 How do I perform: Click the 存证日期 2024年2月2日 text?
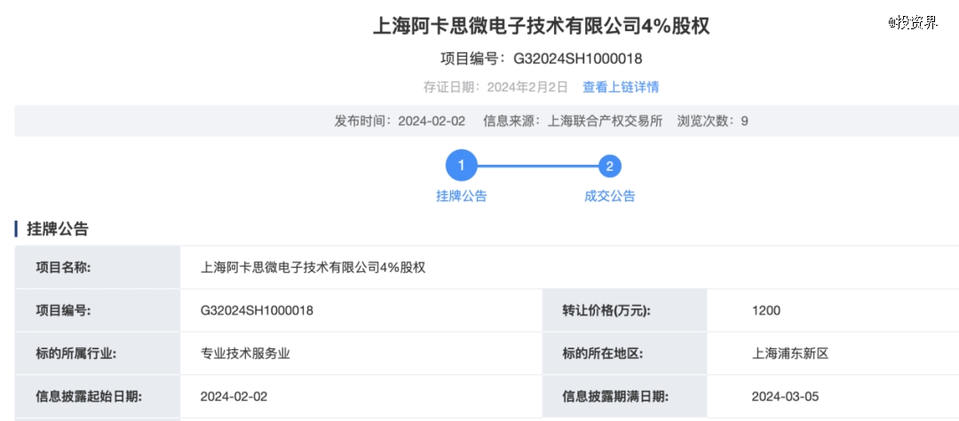496,87
